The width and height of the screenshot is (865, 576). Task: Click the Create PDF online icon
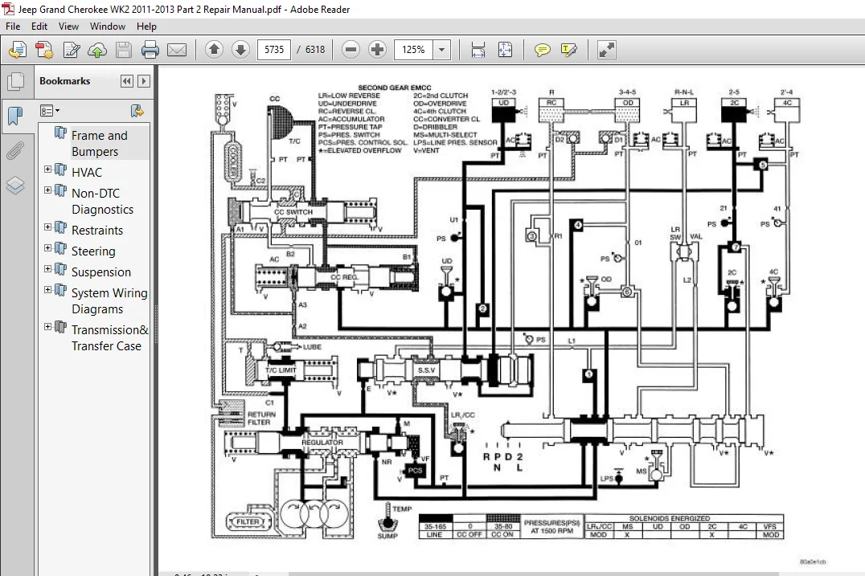click(x=18, y=50)
